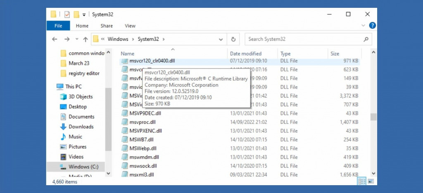
Task: Click Windows in the address breadcrumb
Action: 118,39
